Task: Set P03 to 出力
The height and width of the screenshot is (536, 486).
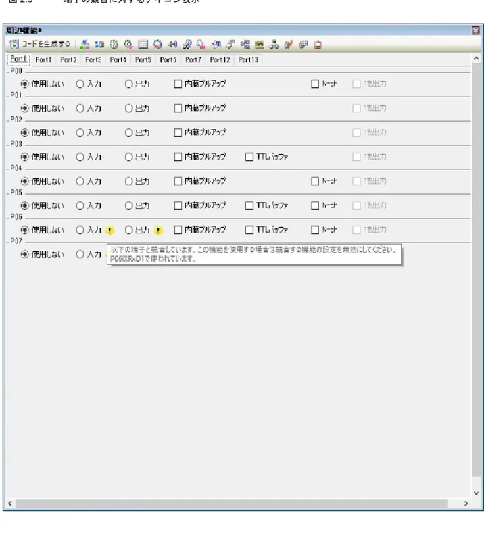Action: click(x=137, y=157)
